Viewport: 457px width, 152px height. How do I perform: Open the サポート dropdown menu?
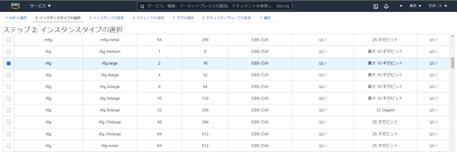pyautogui.click(x=438, y=6)
